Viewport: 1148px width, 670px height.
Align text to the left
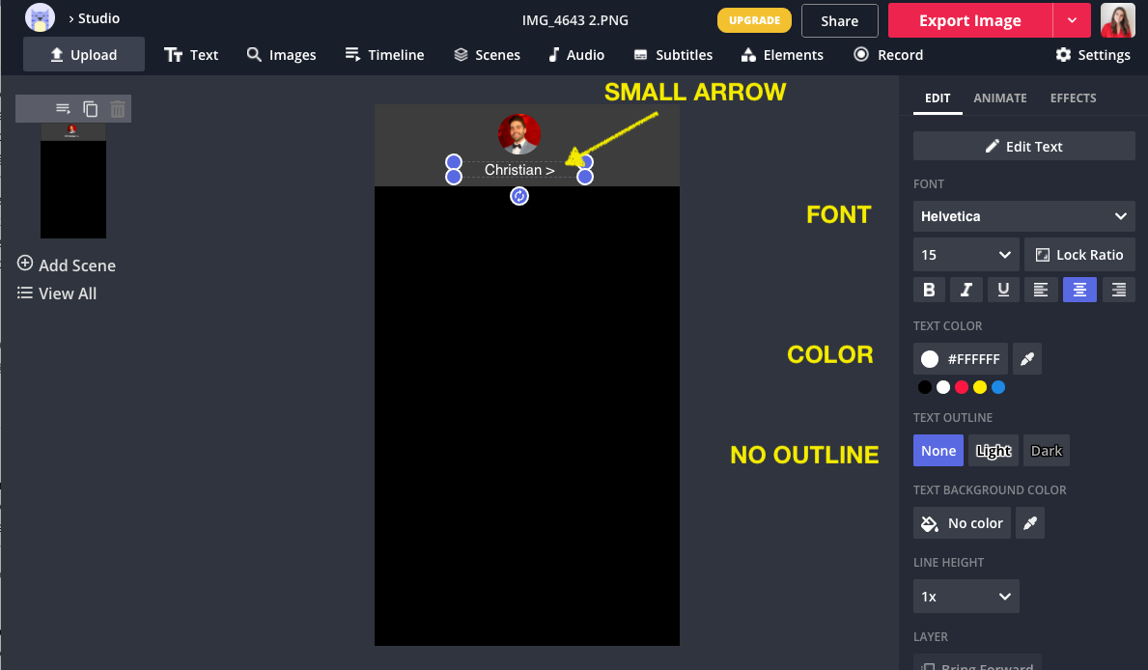[x=1041, y=290]
